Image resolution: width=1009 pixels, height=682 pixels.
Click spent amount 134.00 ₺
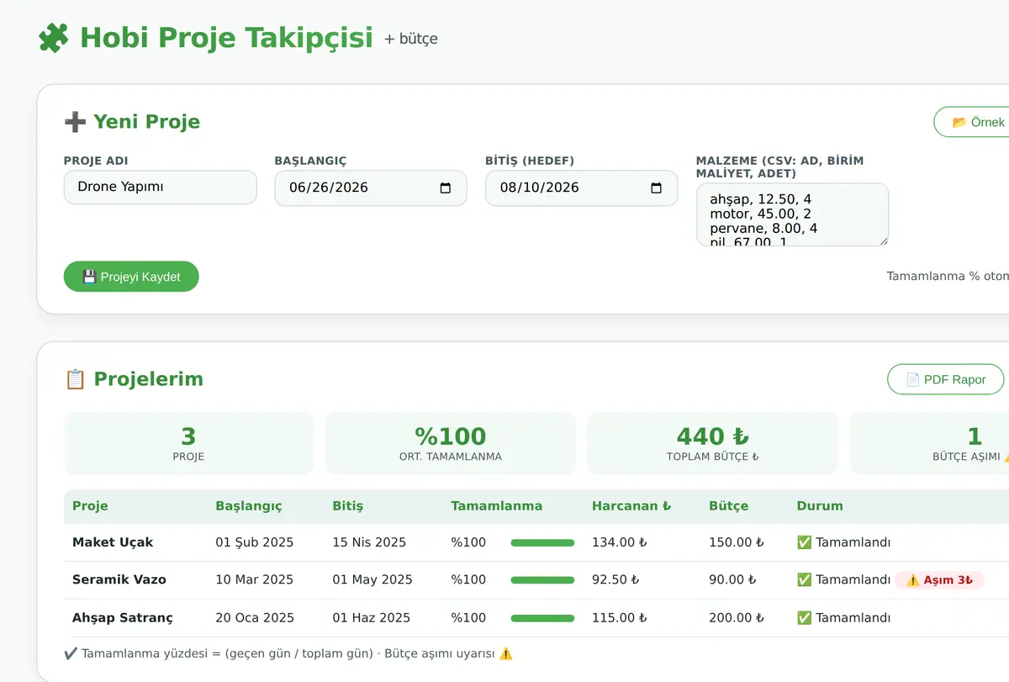620,542
